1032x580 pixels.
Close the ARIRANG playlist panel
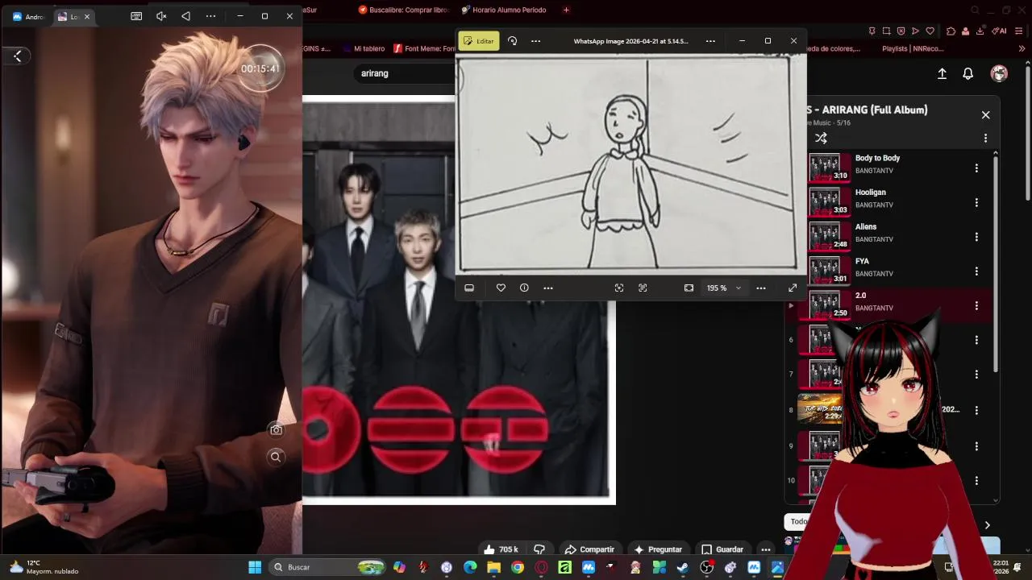[x=985, y=114]
